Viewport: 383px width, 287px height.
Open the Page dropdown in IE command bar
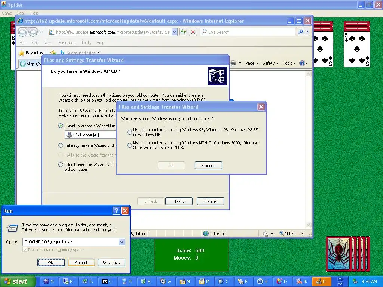[252, 63]
